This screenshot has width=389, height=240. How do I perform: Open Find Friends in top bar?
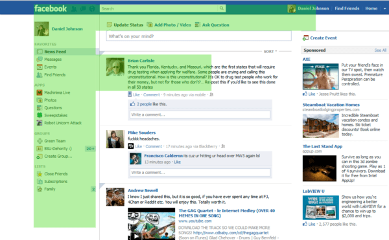pos(347,8)
